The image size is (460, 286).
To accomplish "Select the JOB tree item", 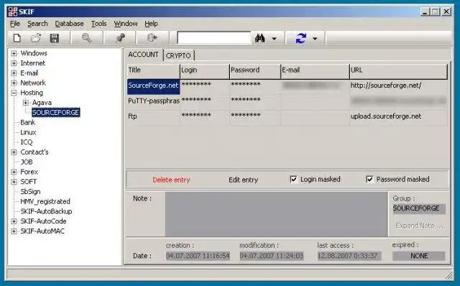I will coord(27,162).
